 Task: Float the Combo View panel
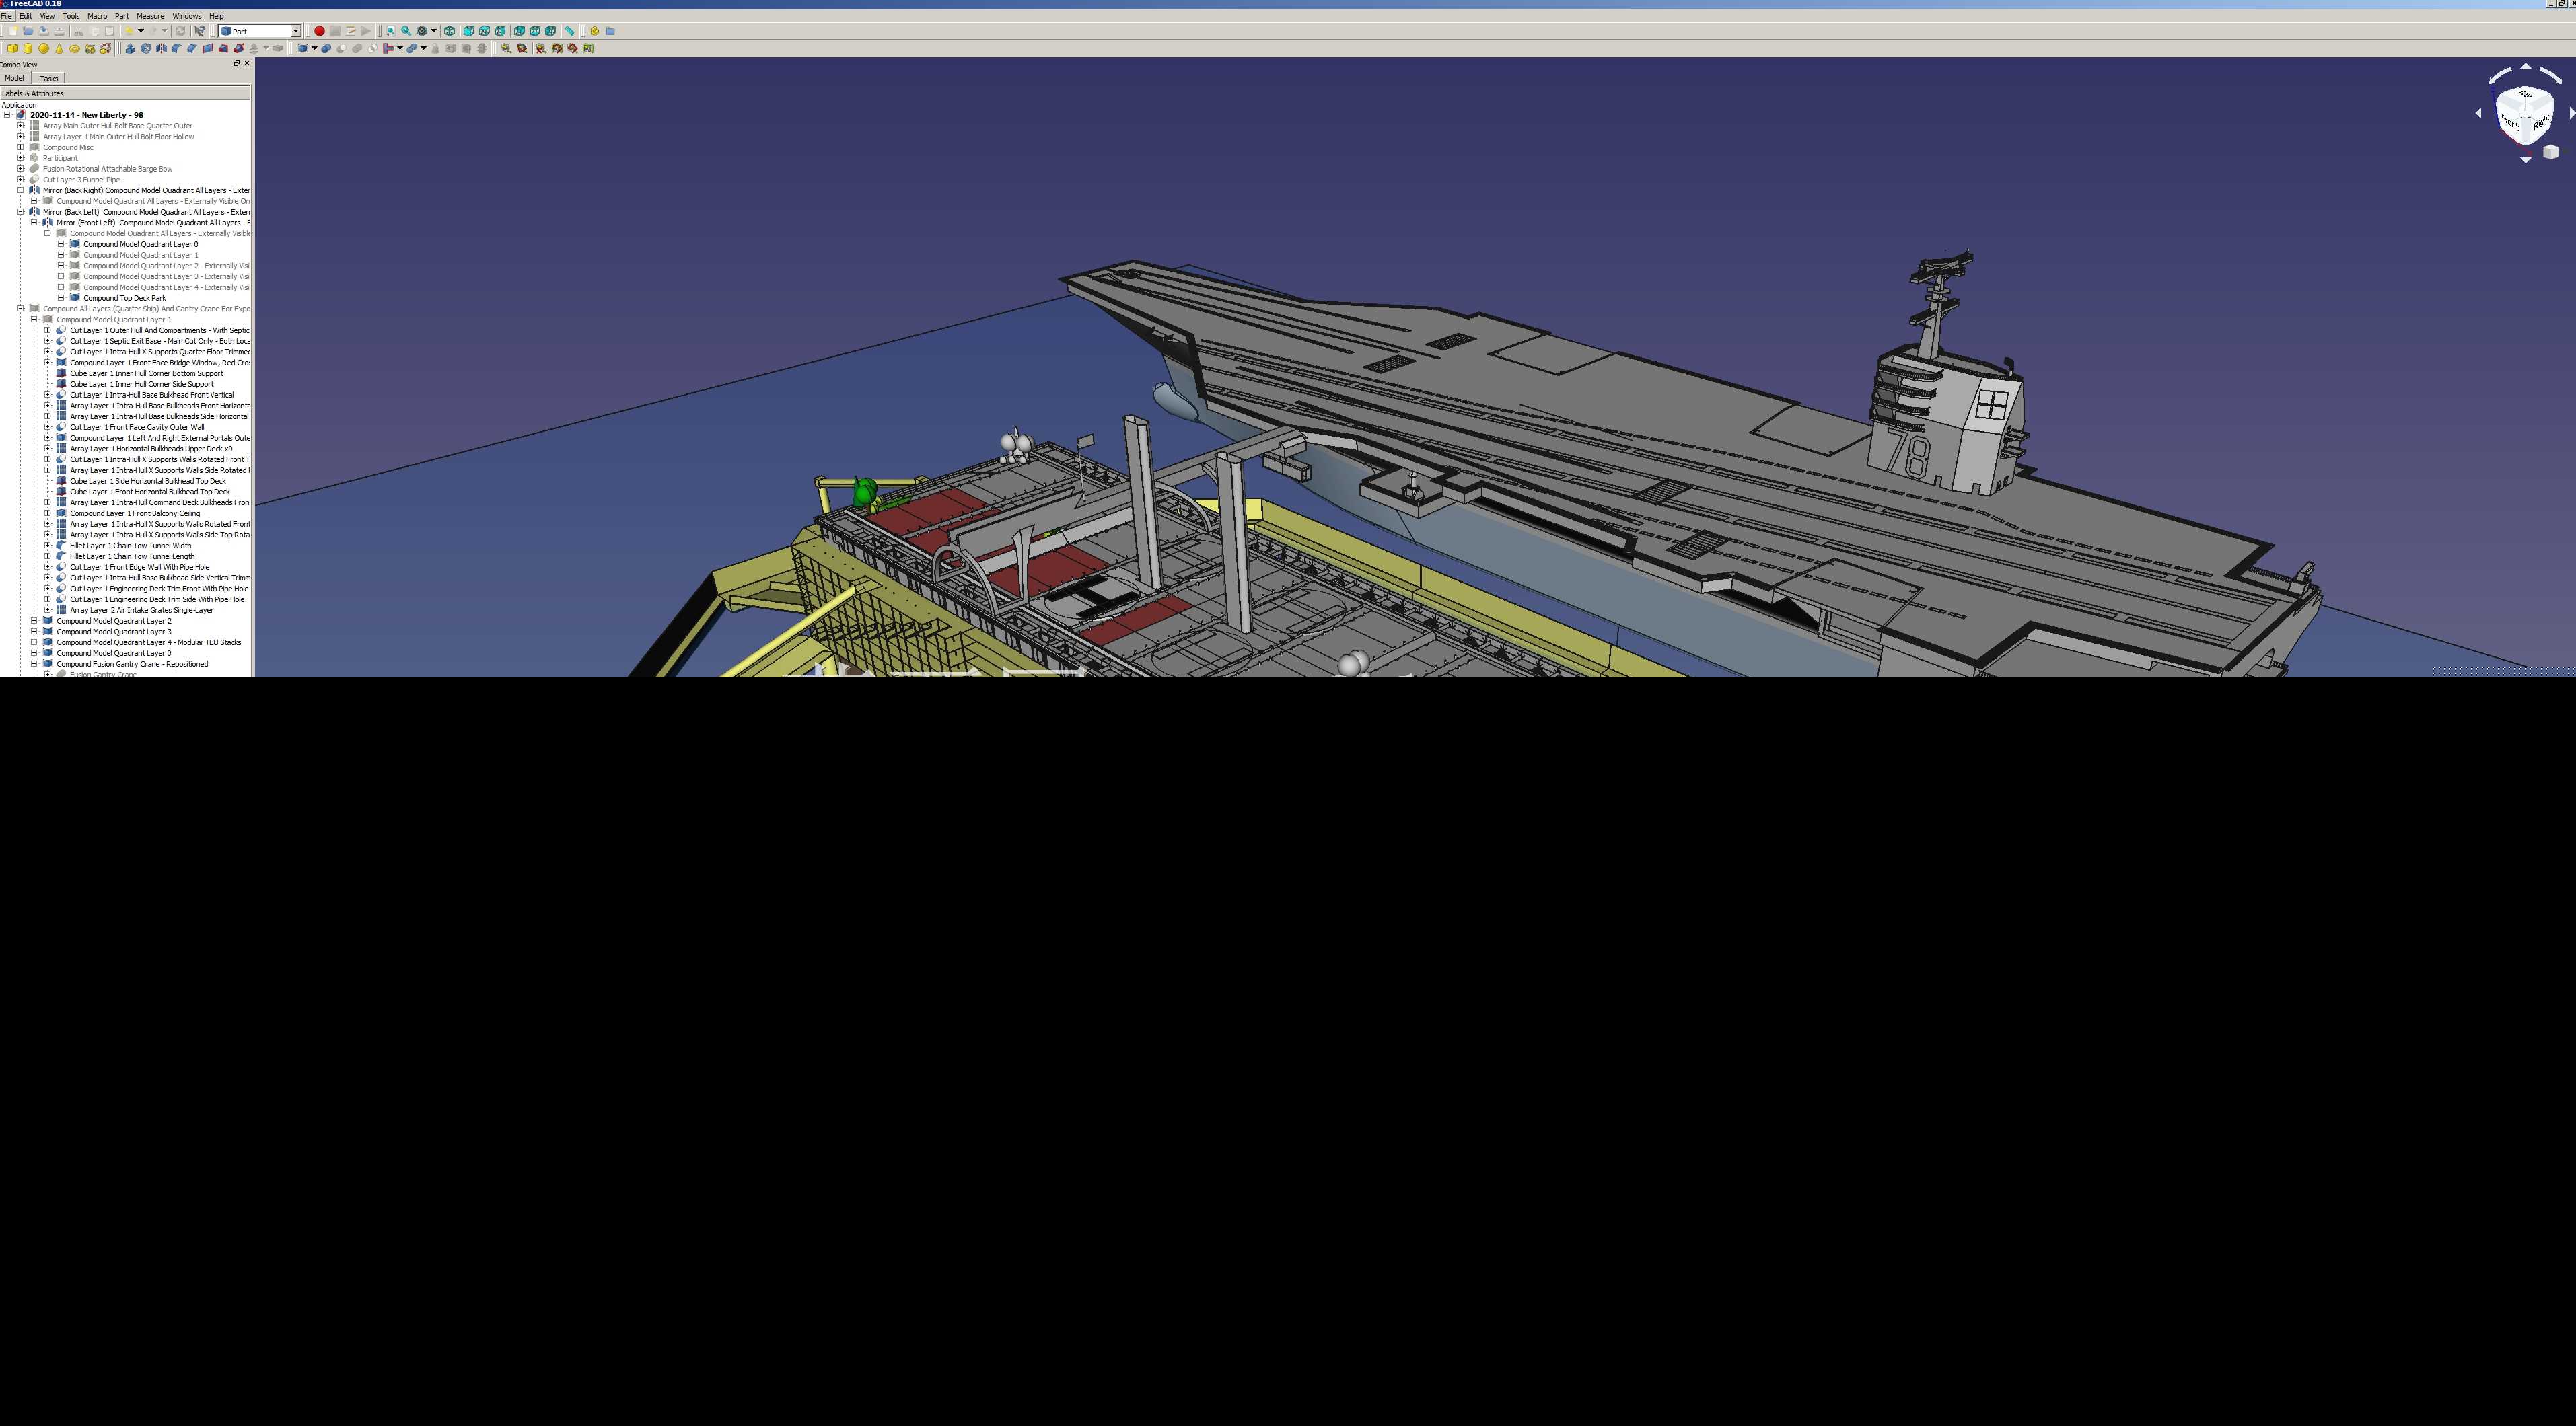coord(237,63)
